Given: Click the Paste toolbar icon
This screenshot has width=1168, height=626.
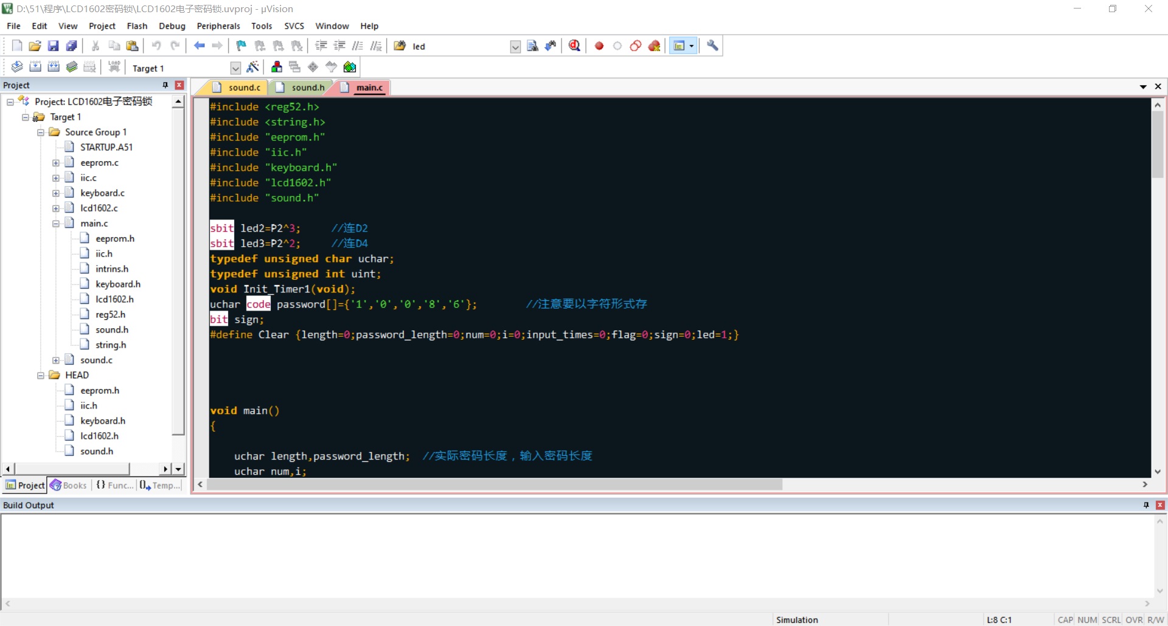Looking at the screenshot, I should click(x=132, y=46).
